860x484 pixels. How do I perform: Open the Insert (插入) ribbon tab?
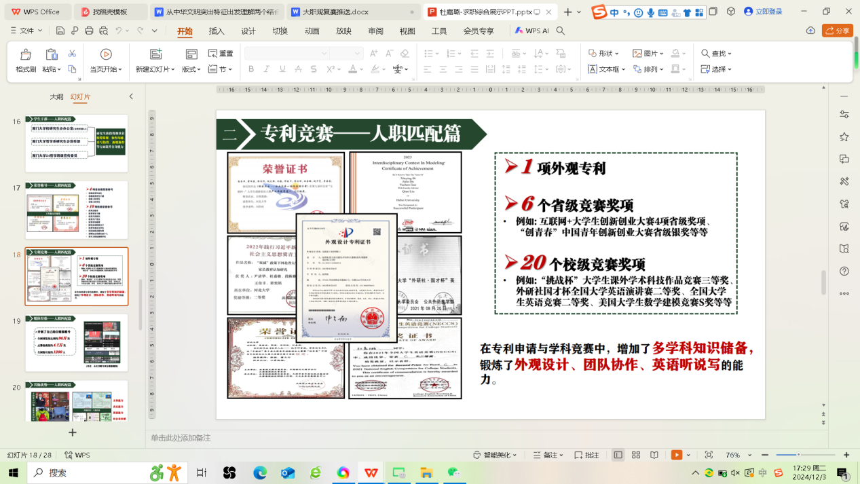coord(217,31)
